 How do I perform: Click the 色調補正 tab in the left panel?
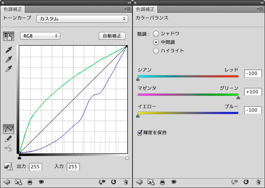[x=13, y=9]
